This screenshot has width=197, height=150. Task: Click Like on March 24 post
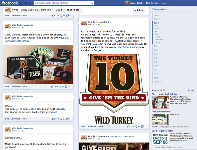[x=7, y=119]
